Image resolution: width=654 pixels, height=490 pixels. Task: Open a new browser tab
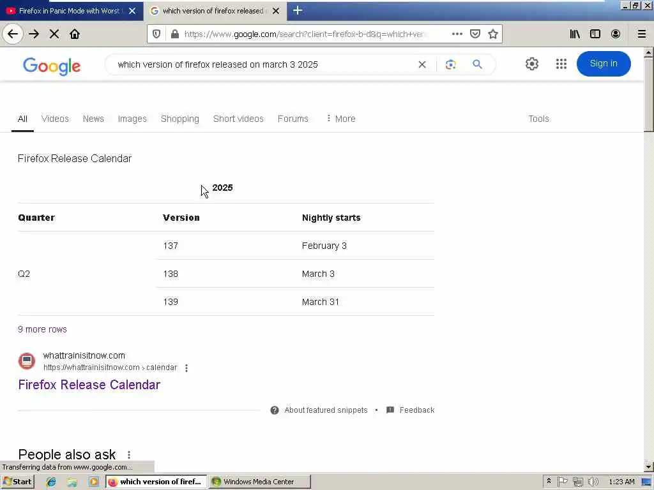coord(298,10)
